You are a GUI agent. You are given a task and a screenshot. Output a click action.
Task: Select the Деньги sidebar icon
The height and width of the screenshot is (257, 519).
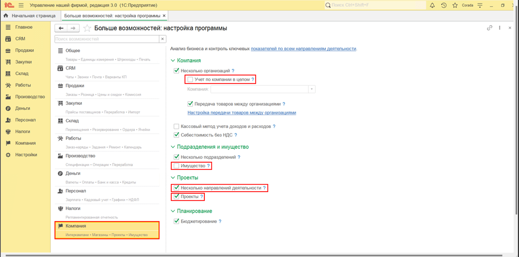[x=8, y=108]
